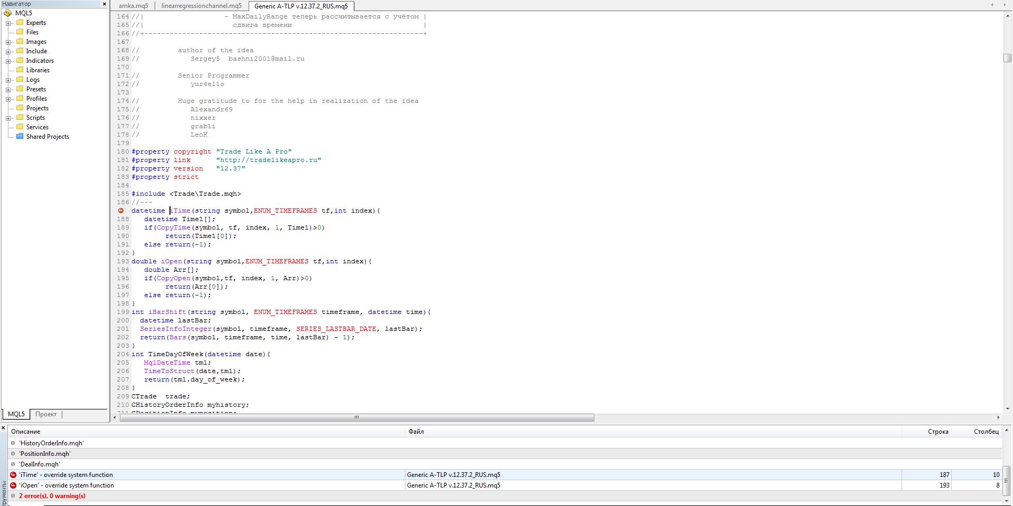The width and height of the screenshot is (1013, 506).
Task: Switch to the linearregressionchannel.mq5 tab
Action: tap(202, 6)
